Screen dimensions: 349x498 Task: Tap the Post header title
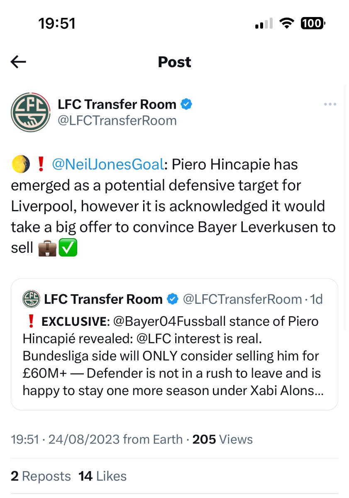click(174, 62)
